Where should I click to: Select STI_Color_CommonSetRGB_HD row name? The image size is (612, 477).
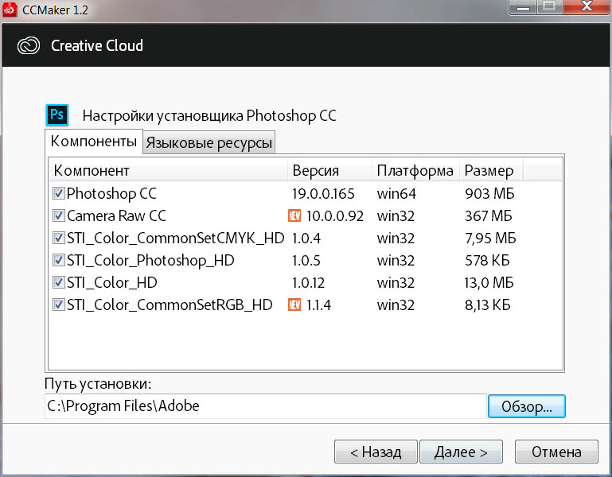click(x=170, y=304)
